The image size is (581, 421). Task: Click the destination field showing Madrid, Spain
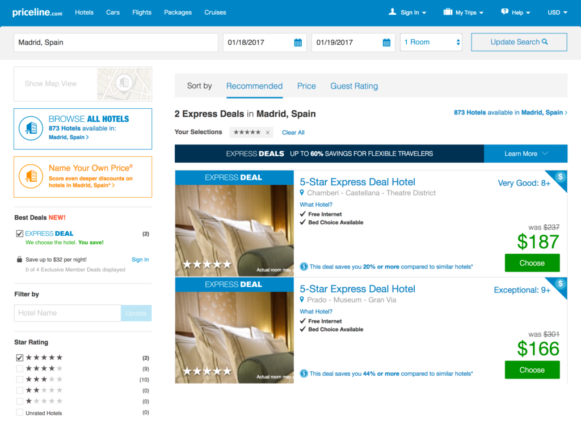tap(116, 42)
